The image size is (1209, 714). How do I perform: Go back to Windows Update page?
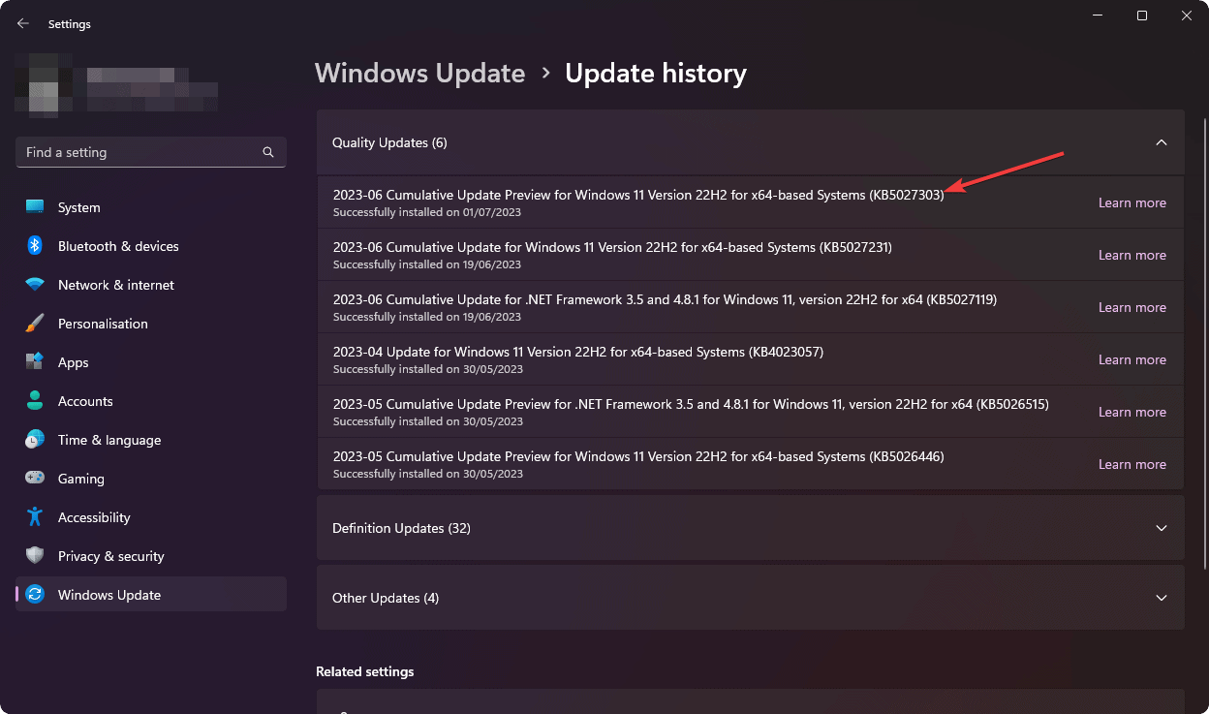[x=22, y=23]
